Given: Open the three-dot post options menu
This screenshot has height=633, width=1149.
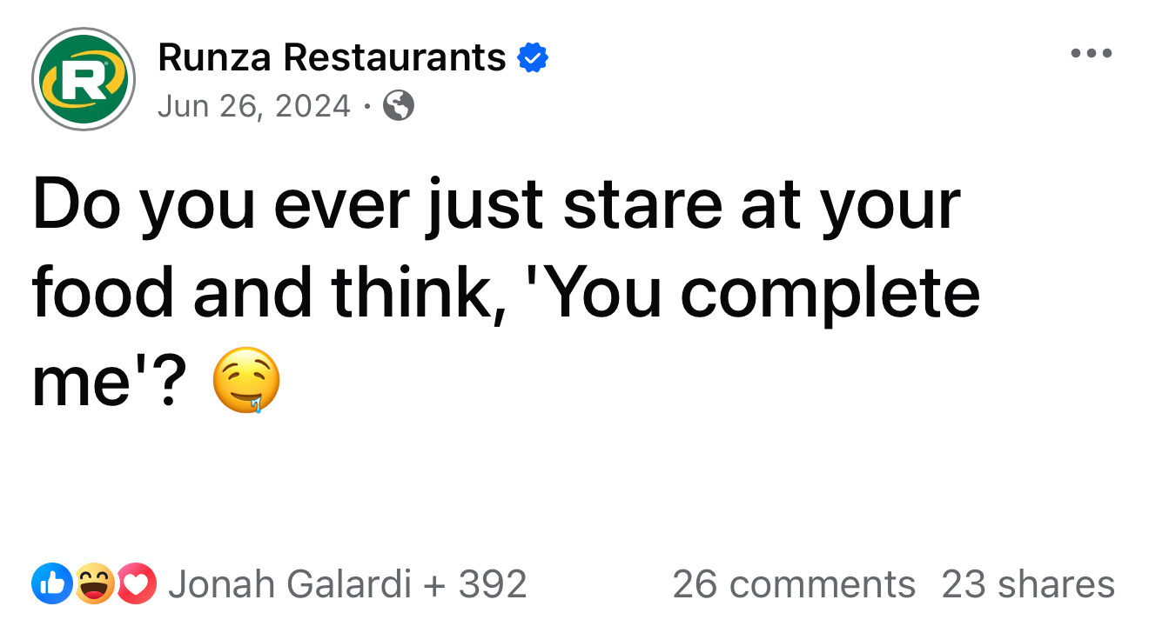Looking at the screenshot, I should pos(1092,54).
